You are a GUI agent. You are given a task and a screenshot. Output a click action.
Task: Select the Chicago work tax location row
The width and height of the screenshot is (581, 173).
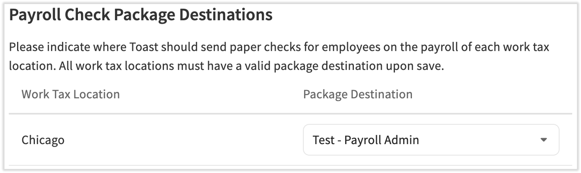(x=43, y=140)
